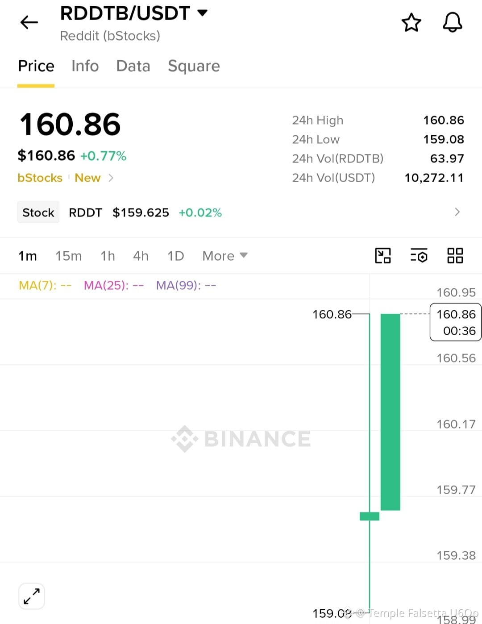This screenshot has width=482, height=624.
Task: Expand the RDDT stock row chevron
Action: [457, 212]
